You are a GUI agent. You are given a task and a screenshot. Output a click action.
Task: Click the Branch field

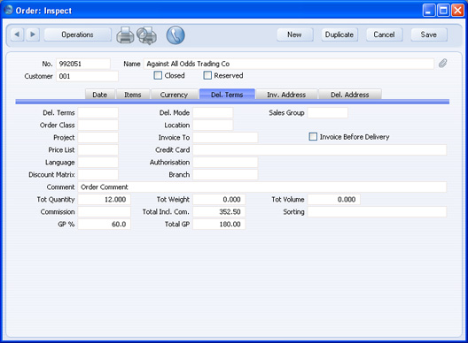(x=225, y=175)
